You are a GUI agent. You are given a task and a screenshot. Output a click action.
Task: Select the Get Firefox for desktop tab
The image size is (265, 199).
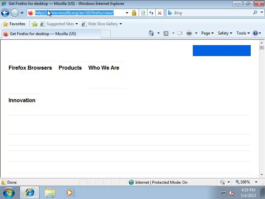coord(51,34)
